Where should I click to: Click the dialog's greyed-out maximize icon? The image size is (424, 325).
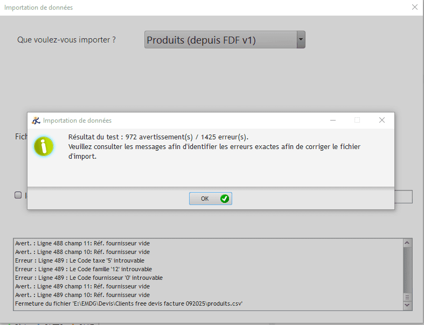click(x=357, y=120)
